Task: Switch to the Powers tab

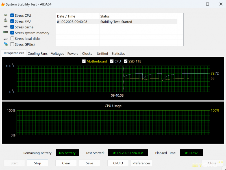Action: pyautogui.click(x=73, y=54)
